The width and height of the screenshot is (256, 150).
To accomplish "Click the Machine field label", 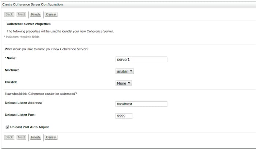I will click(x=12, y=70).
